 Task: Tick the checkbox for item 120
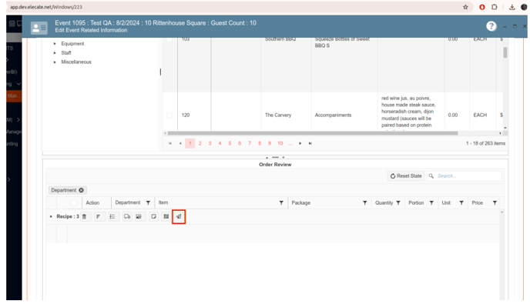169,115
